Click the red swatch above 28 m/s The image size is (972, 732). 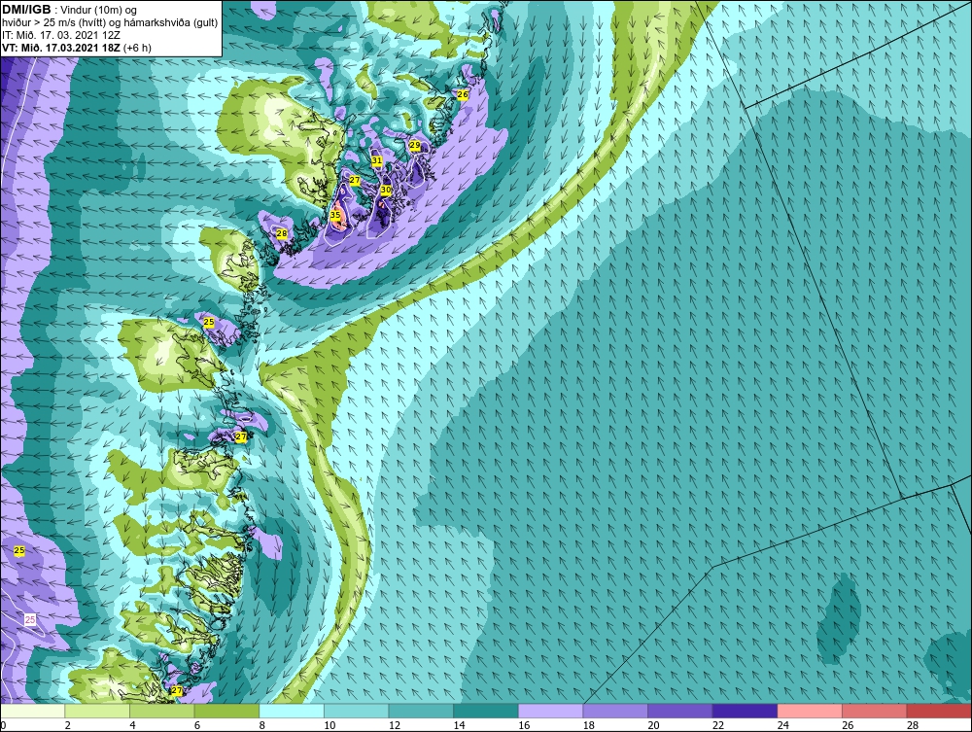(939, 711)
